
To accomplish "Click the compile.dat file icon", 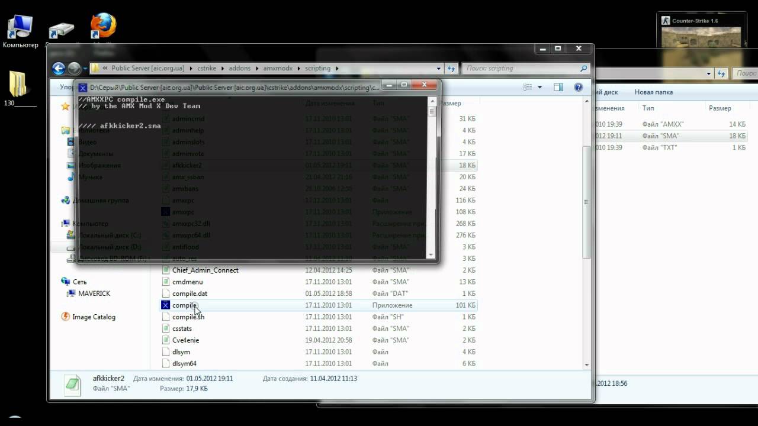I will pyautogui.click(x=166, y=293).
